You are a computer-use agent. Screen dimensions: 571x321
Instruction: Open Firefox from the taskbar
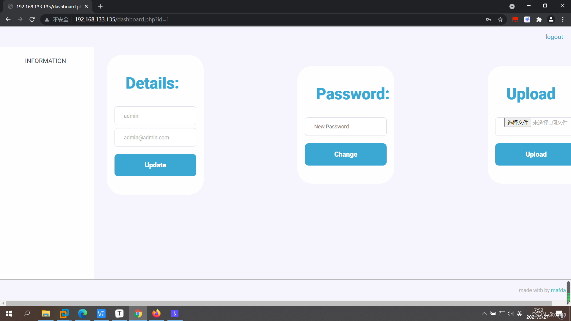(156, 314)
